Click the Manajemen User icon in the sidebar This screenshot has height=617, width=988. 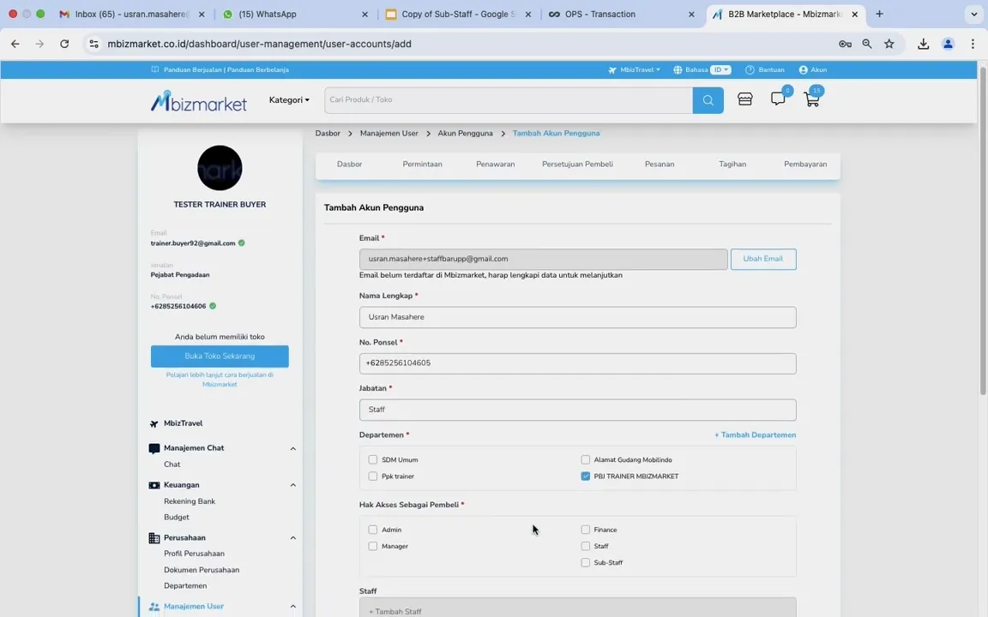point(154,606)
